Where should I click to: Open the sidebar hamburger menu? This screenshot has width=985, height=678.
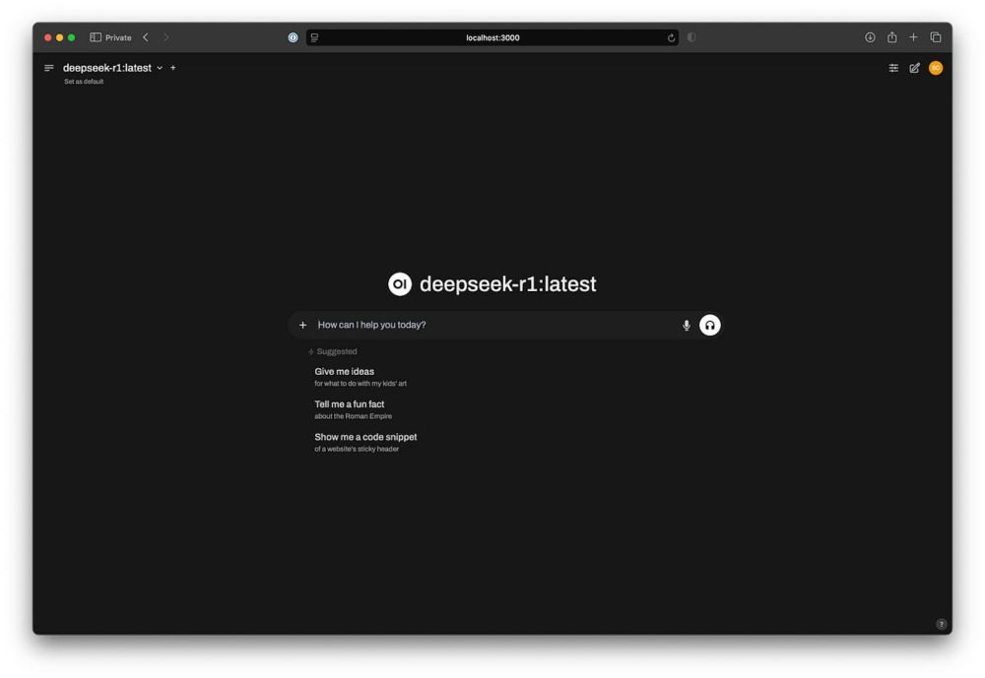coord(49,68)
